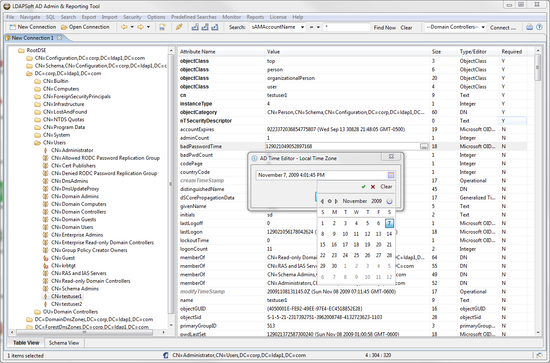The height and width of the screenshot is (363, 550).
Task: Select the CN=Guest user icon
Action: click(46, 258)
